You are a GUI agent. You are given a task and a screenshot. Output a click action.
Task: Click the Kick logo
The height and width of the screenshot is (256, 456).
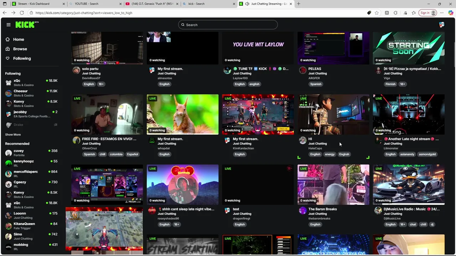[27, 25]
